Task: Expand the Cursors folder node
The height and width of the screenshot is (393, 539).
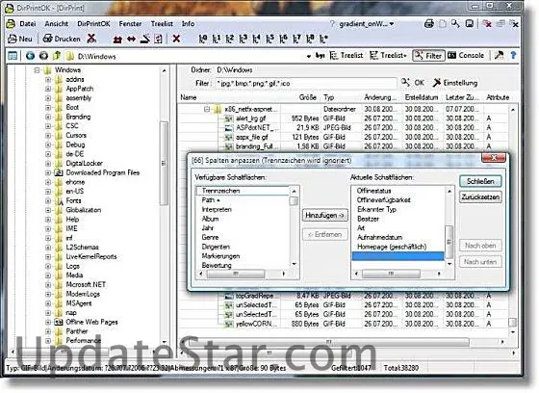Action: (48, 136)
